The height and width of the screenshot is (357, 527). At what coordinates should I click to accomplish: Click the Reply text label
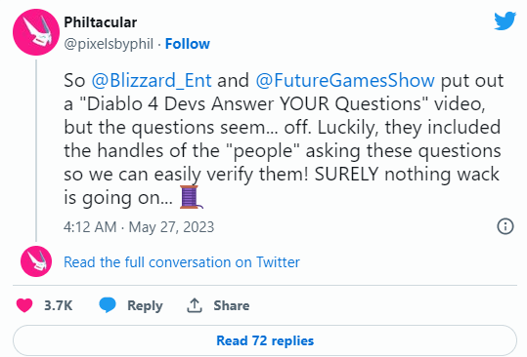tap(145, 305)
